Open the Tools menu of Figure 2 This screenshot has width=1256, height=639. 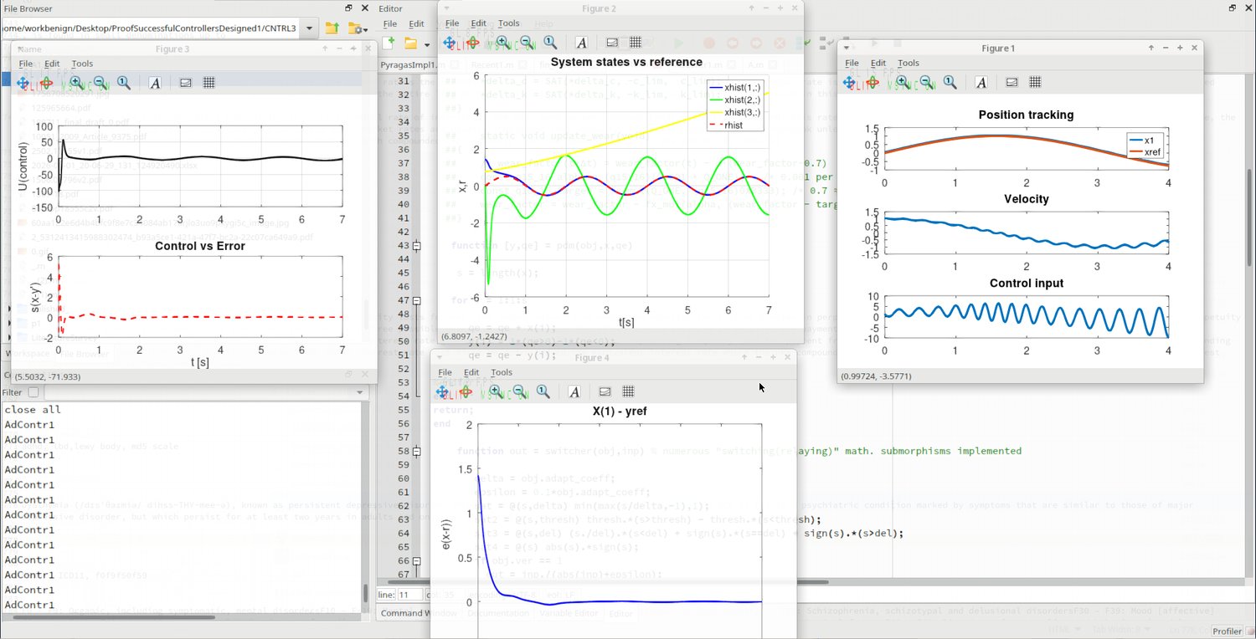click(508, 23)
